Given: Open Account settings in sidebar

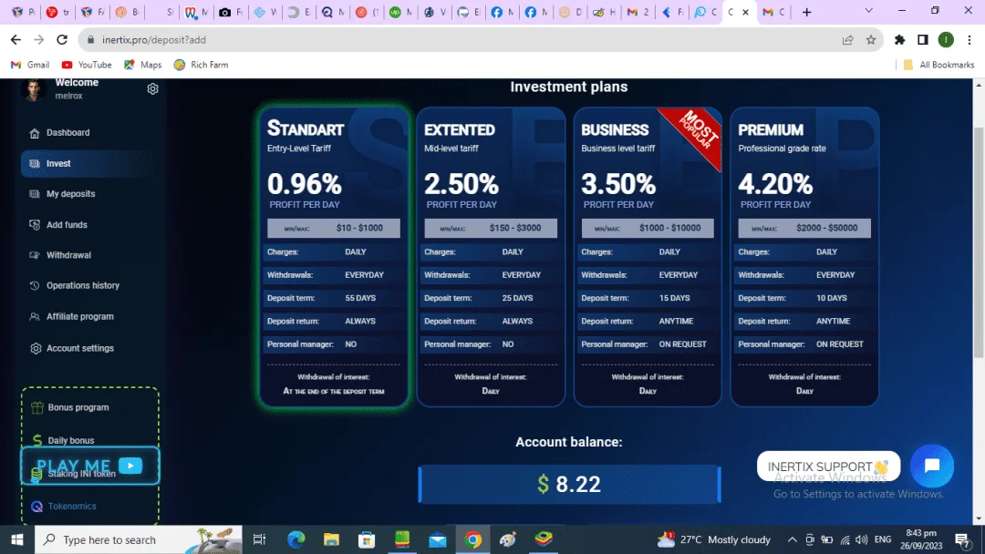Looking at the screenshot, I should pyautogui.click(x=79, y=348).
